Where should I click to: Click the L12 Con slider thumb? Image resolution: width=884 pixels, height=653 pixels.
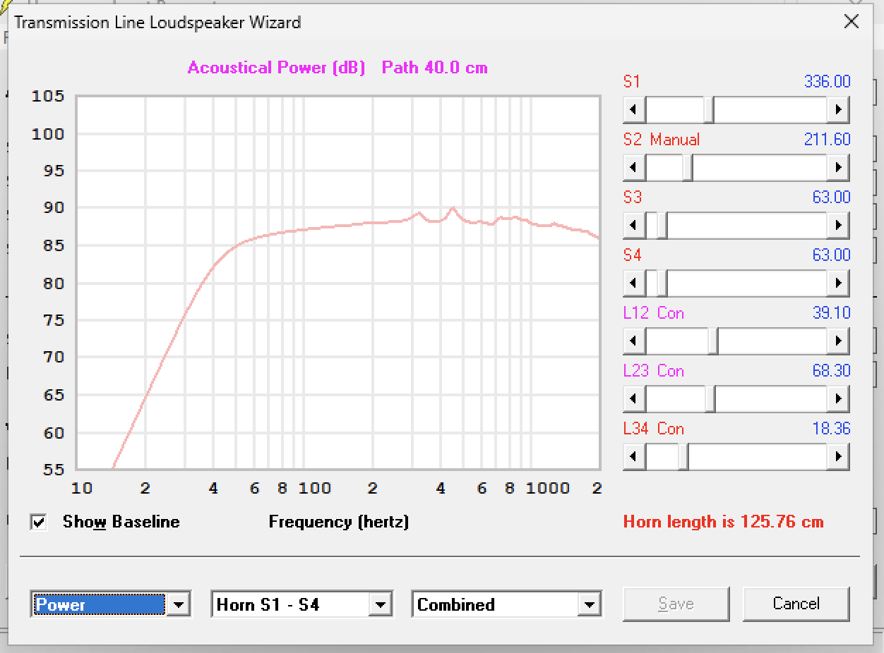click(712, 341)
